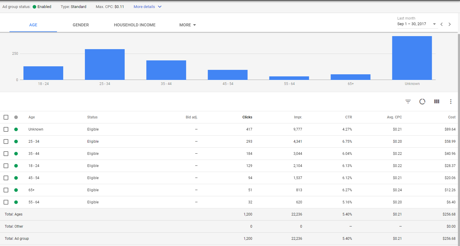This screenshot has height=246, width=460.
Task: Sort by Cost column header
Action: (x=452, y=117)
